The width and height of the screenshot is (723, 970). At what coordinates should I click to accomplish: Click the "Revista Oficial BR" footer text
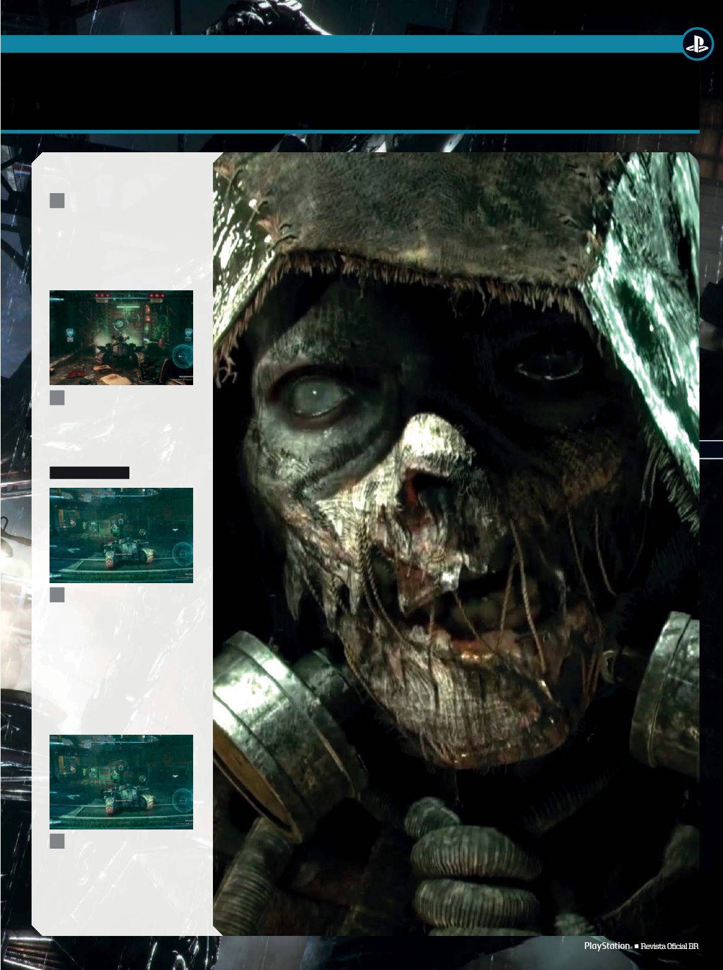click(670, 946)
